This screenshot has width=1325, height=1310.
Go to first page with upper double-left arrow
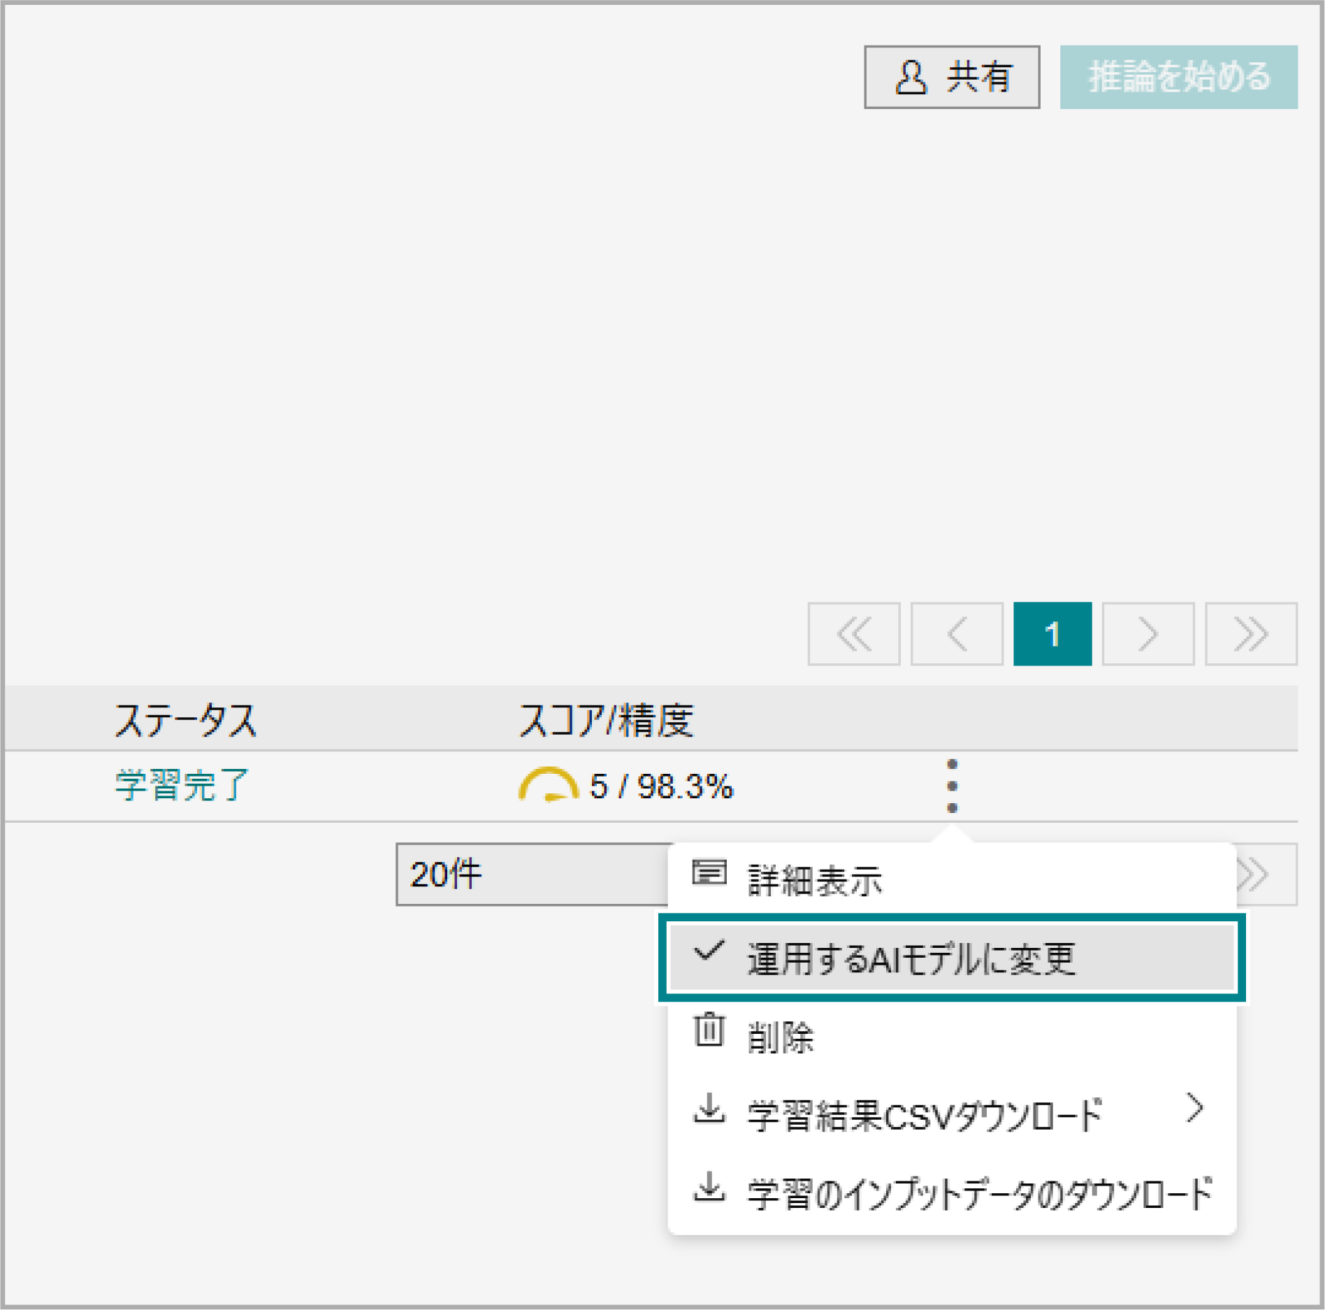pyautogui.click(x=853, y=633)
